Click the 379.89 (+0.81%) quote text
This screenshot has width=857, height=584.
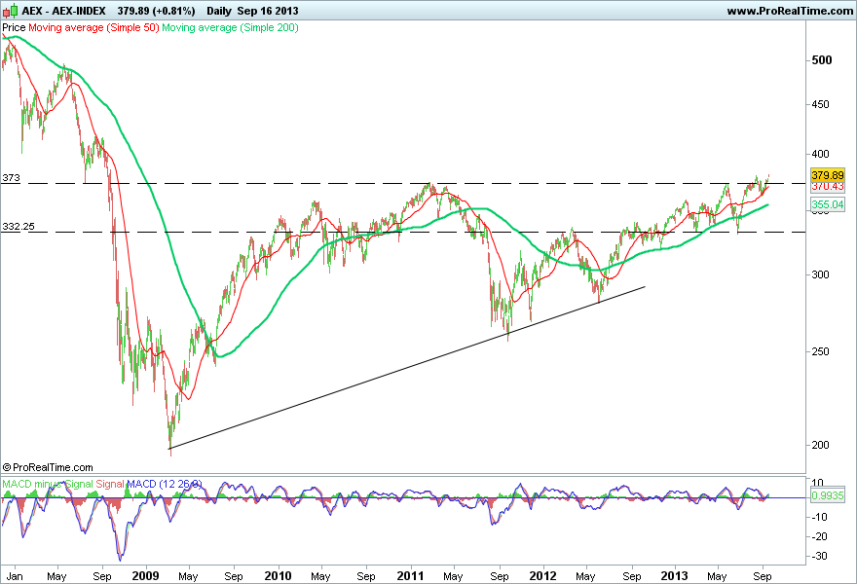coord(157,11)
